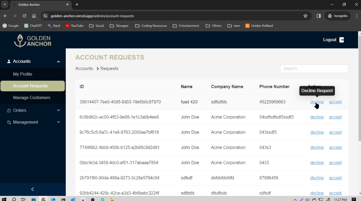Open the notification center
361x201 pixels.
(x=354, y=199)
